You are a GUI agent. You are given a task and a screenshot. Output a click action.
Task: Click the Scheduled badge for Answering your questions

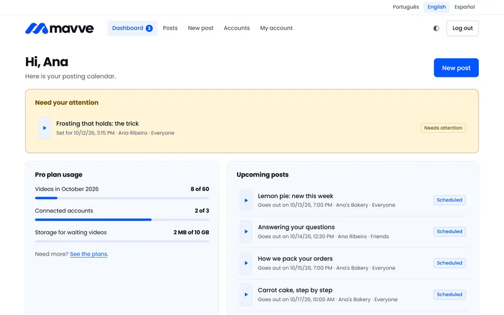coord(449,231)
